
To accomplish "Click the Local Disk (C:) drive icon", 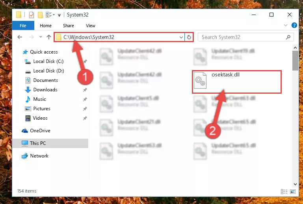I will (x=28, y=61).
